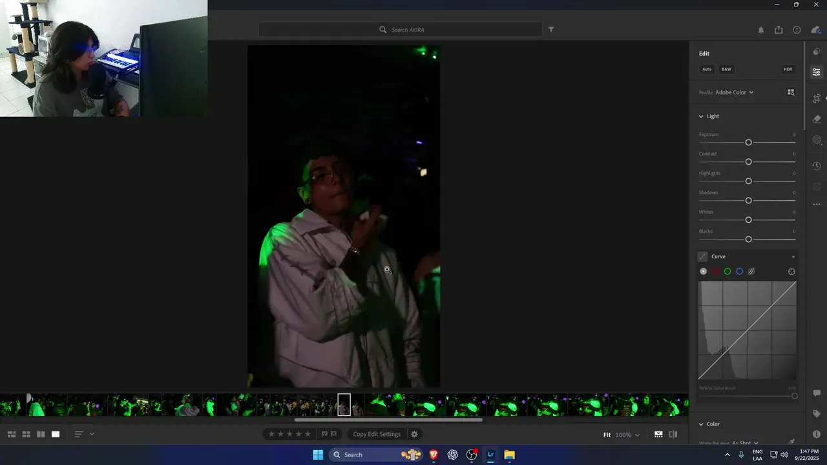Click the Auto edit button

(x=707, y=69)
